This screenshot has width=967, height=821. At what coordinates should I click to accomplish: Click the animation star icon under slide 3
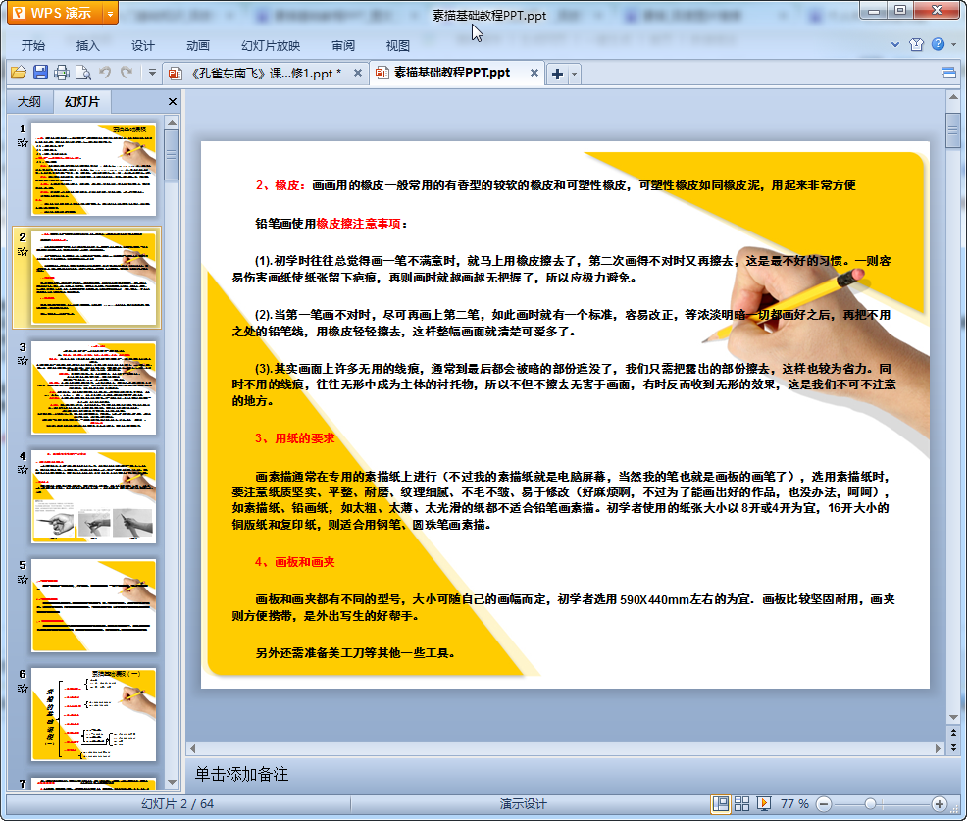pyautogui.click(x=23, y=361)
